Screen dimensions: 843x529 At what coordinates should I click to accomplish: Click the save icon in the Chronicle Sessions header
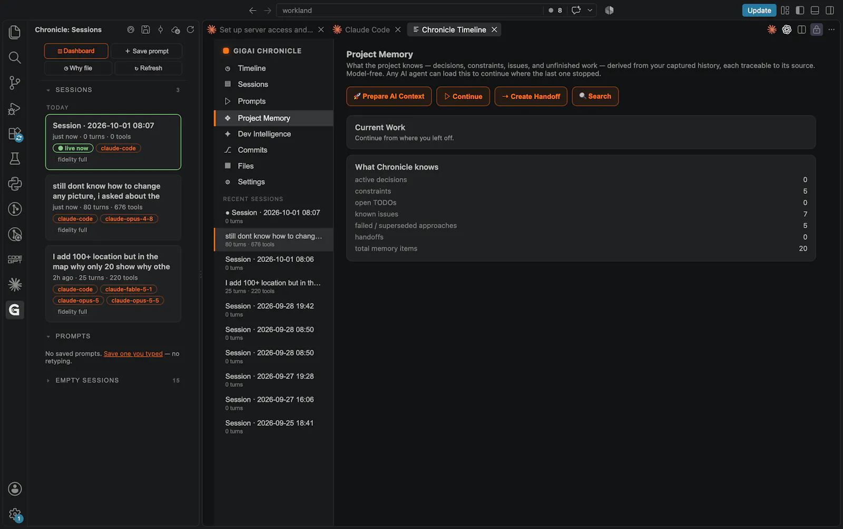(x=145, y=30)
